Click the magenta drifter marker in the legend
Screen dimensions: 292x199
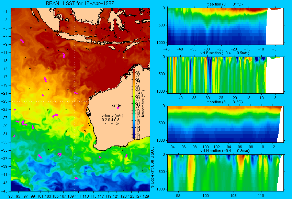[118, 108]
